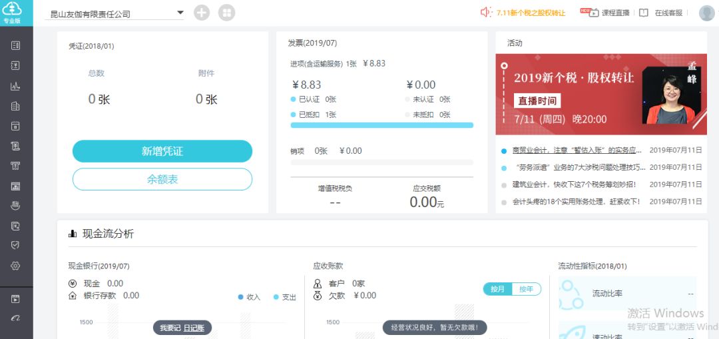Viewport: 719px width, 339px height.
Task: Click the shield icon in left sidebar
Action: pos(16,245)
